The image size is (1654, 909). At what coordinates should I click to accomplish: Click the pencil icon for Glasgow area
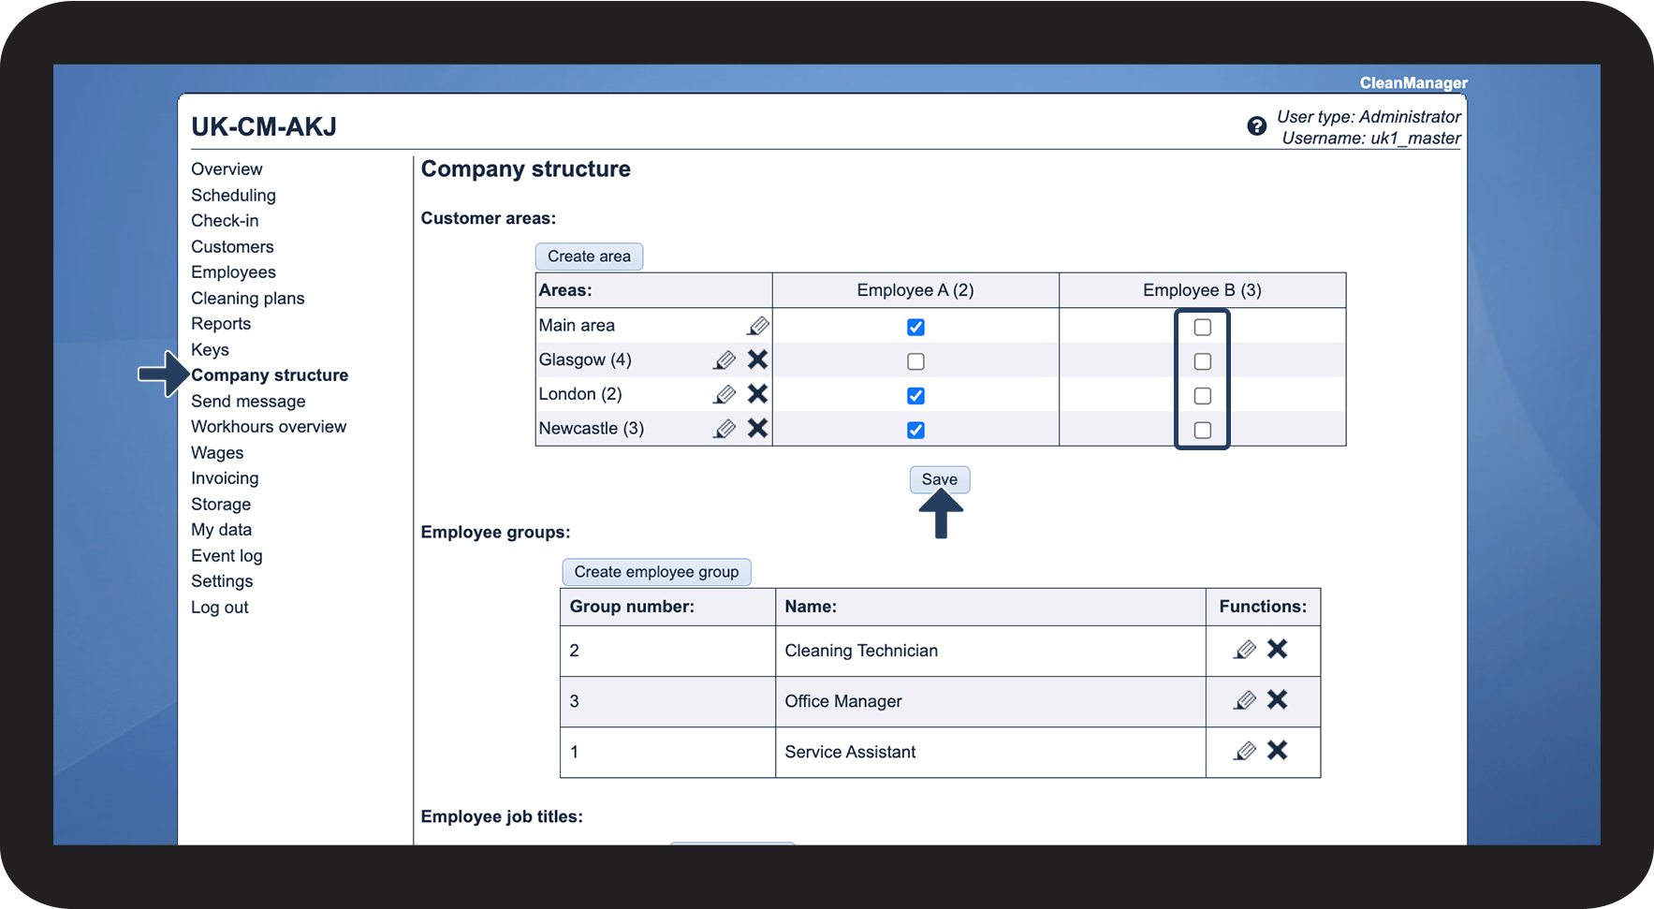pyautogui.click(x=725, y=360)
